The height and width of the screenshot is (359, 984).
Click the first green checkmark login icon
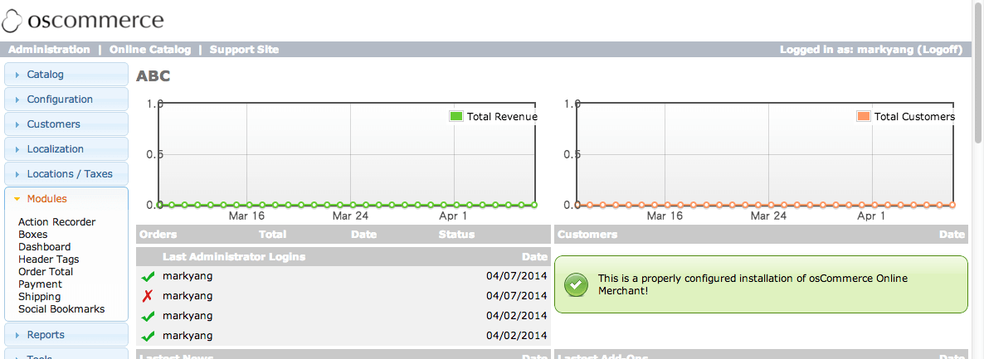pos(149,277)
